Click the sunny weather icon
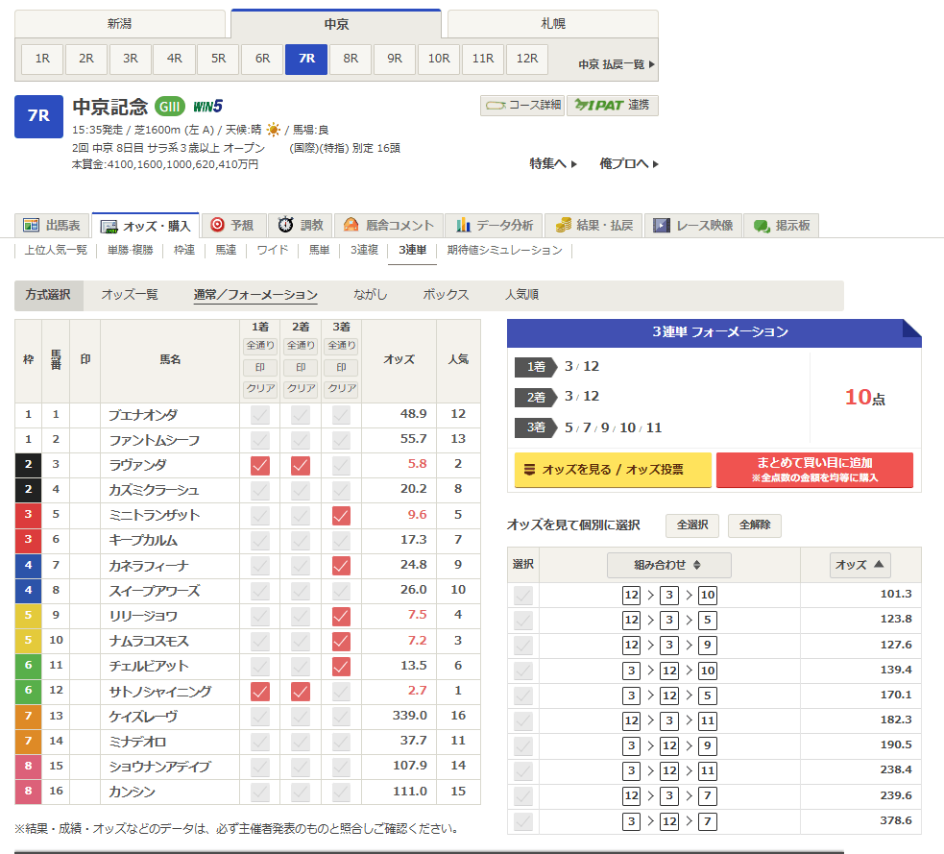The width and height of the screenshot is (944, 854). [273, 130]
